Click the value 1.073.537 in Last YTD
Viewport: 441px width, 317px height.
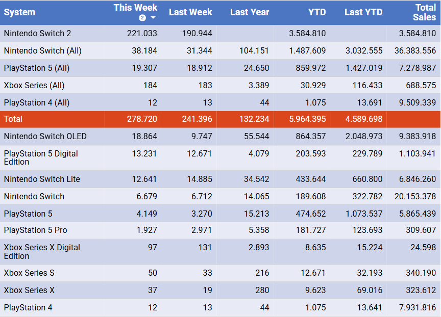(364, 214)
